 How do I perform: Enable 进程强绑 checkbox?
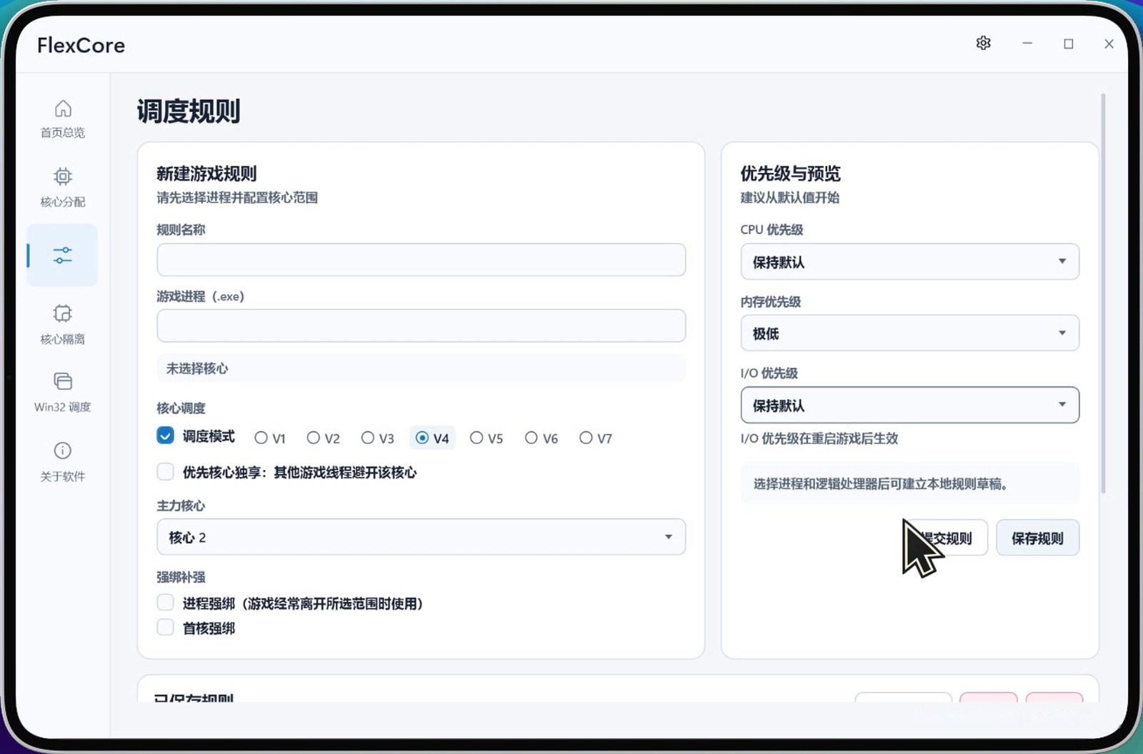pos(165,603)
